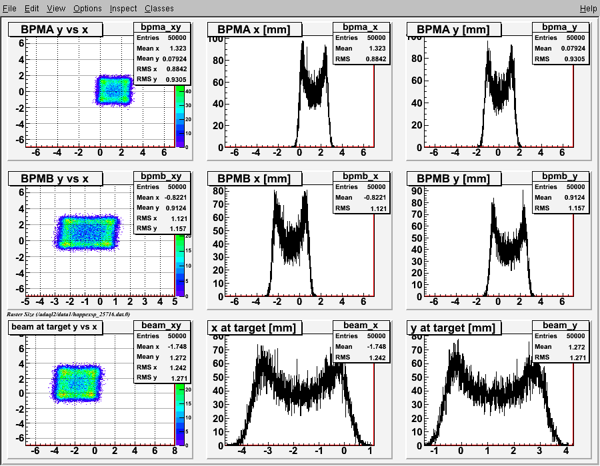600x466 pixels.
Task: Click the beam_y statistics box header
Action: [560, 325]
